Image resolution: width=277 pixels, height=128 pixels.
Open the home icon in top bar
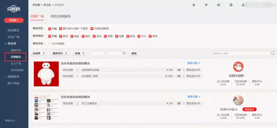(194, 5)
